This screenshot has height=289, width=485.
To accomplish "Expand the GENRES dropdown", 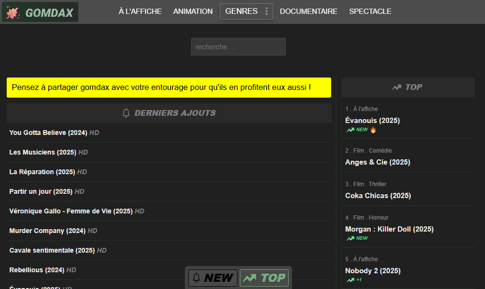I will (241, 11).
